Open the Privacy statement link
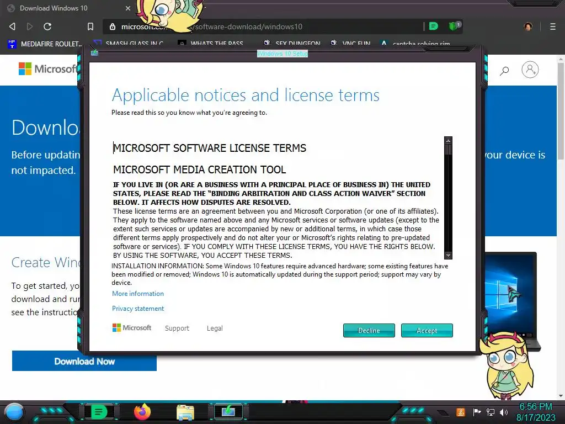 coord(137,309)
